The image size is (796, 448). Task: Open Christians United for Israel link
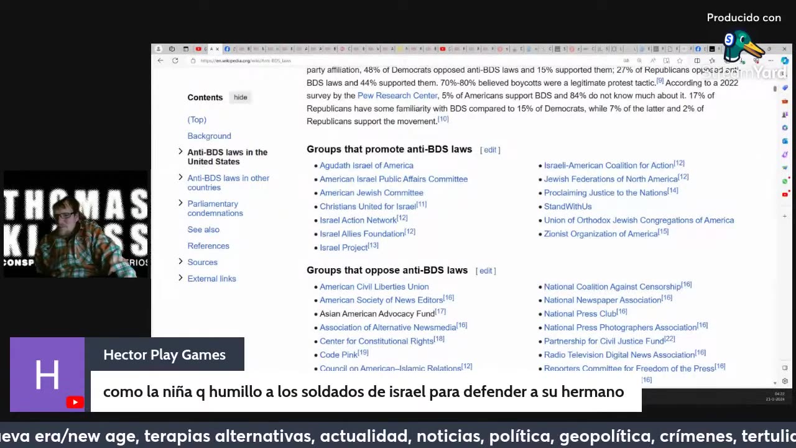tap(368, 207)
